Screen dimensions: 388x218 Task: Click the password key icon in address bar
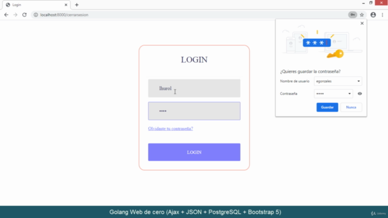pyautogui.click(x=353, y=15)
